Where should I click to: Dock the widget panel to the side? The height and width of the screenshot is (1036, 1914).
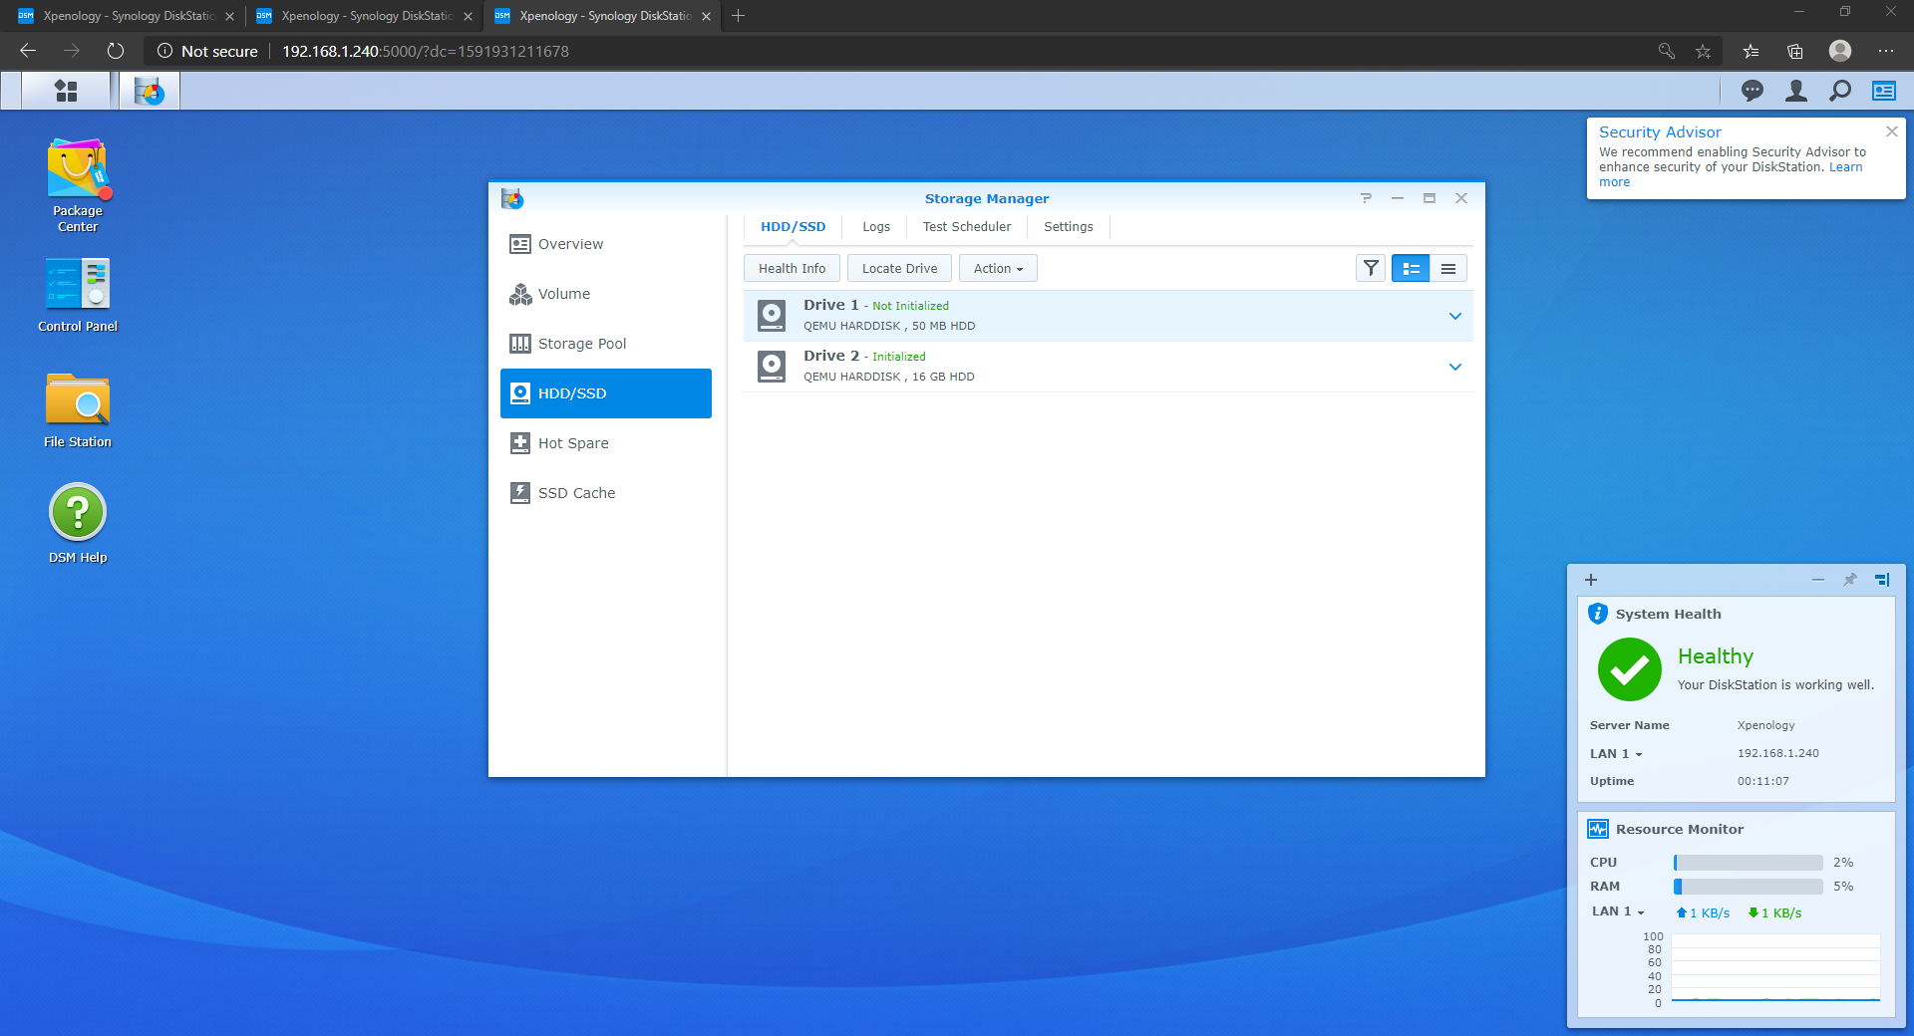[x=1882, y=580]
